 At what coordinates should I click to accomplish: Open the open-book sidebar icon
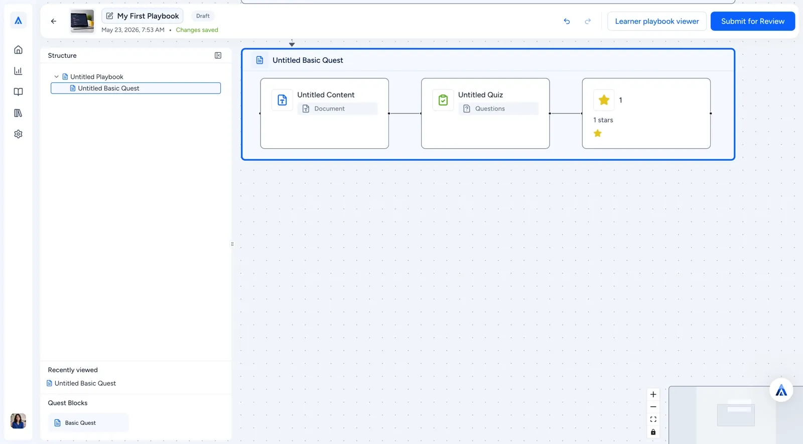click(18, 92)
